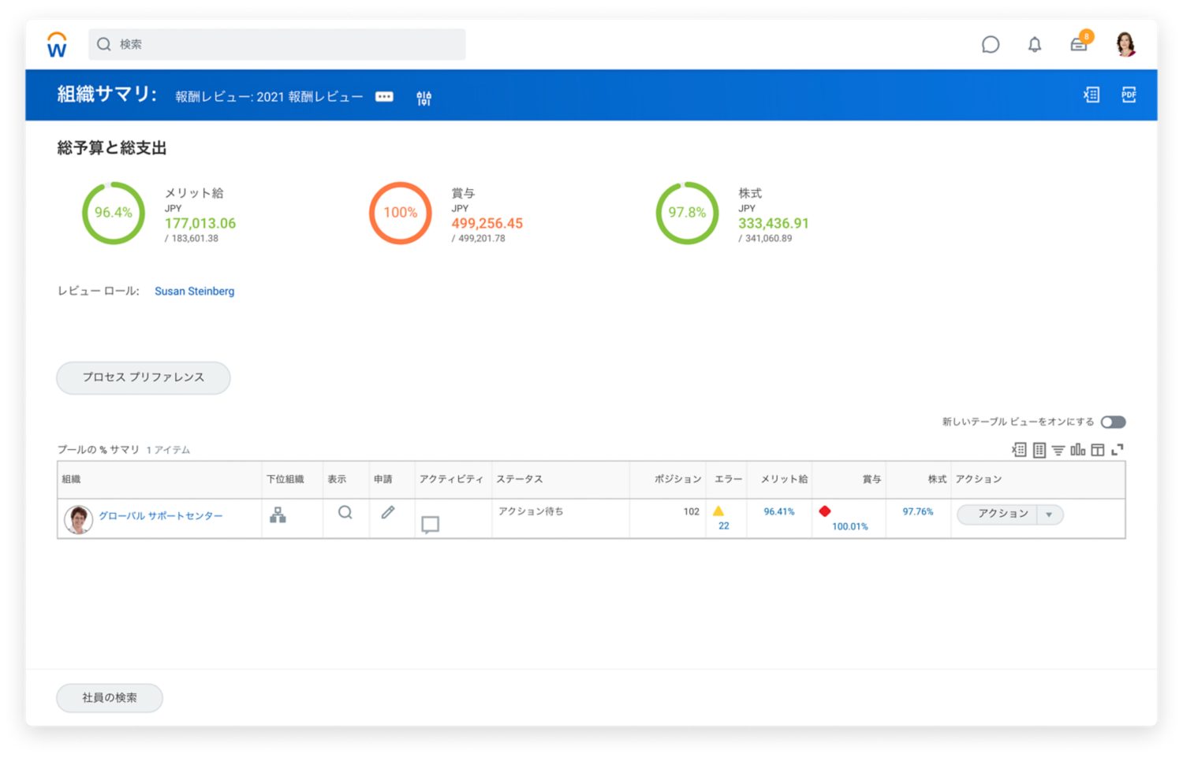Open filter settings sliders icon in header

(x=424, y=98)
